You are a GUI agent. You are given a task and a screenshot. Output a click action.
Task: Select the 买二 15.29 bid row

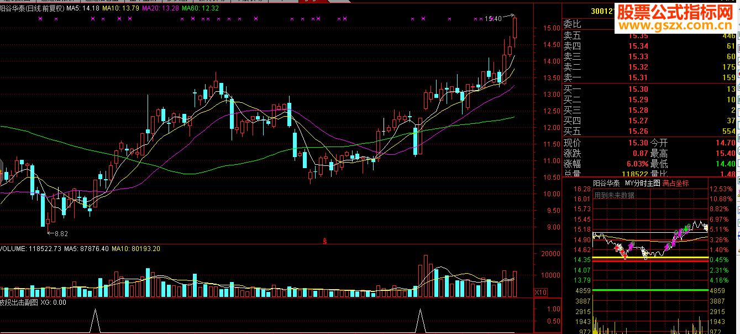click(650, 100)
